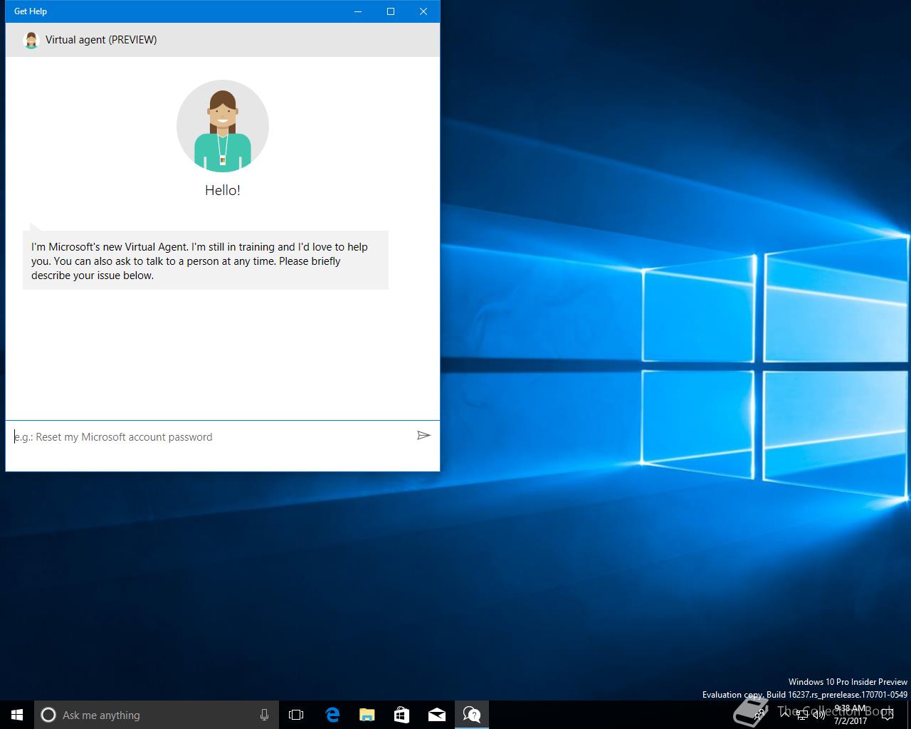911x729 pixels.
Task: Close the Get Help window
Action: [x=423, y=11]
